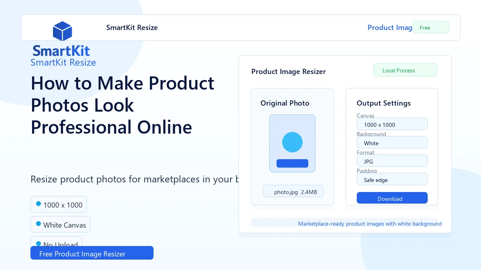Click the photo.jpg 2.4MB file chip
The image size is (481, 270).
293,191
